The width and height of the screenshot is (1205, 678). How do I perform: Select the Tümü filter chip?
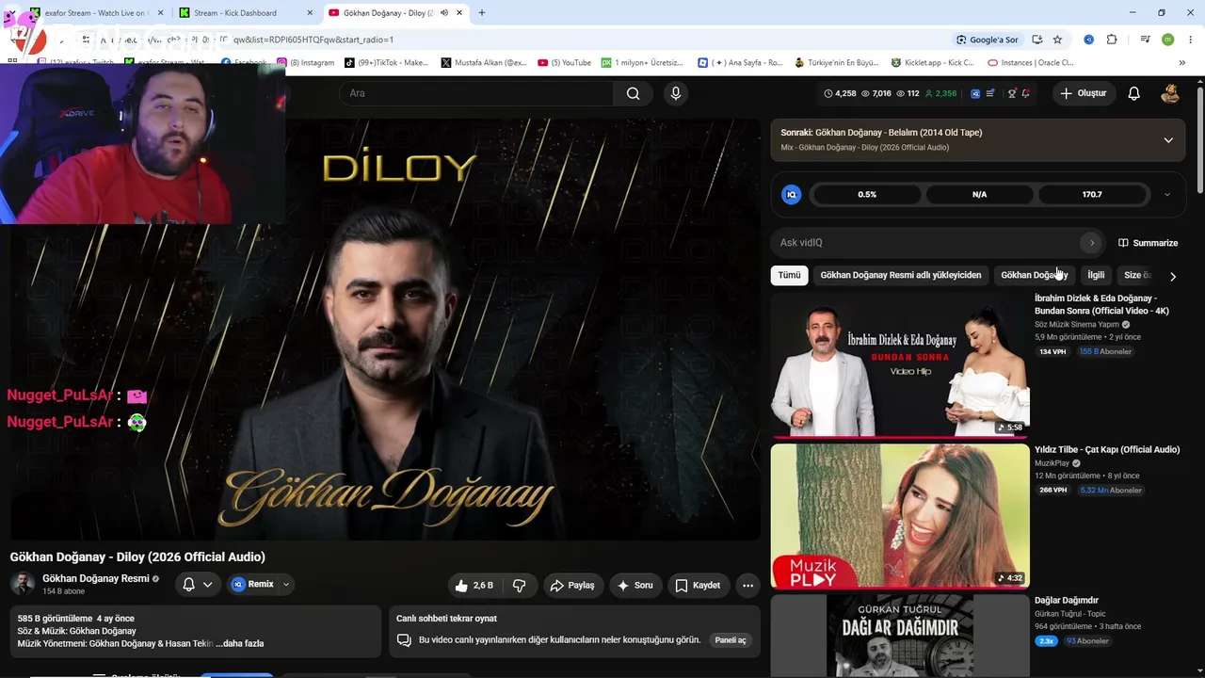pos(789,275)
